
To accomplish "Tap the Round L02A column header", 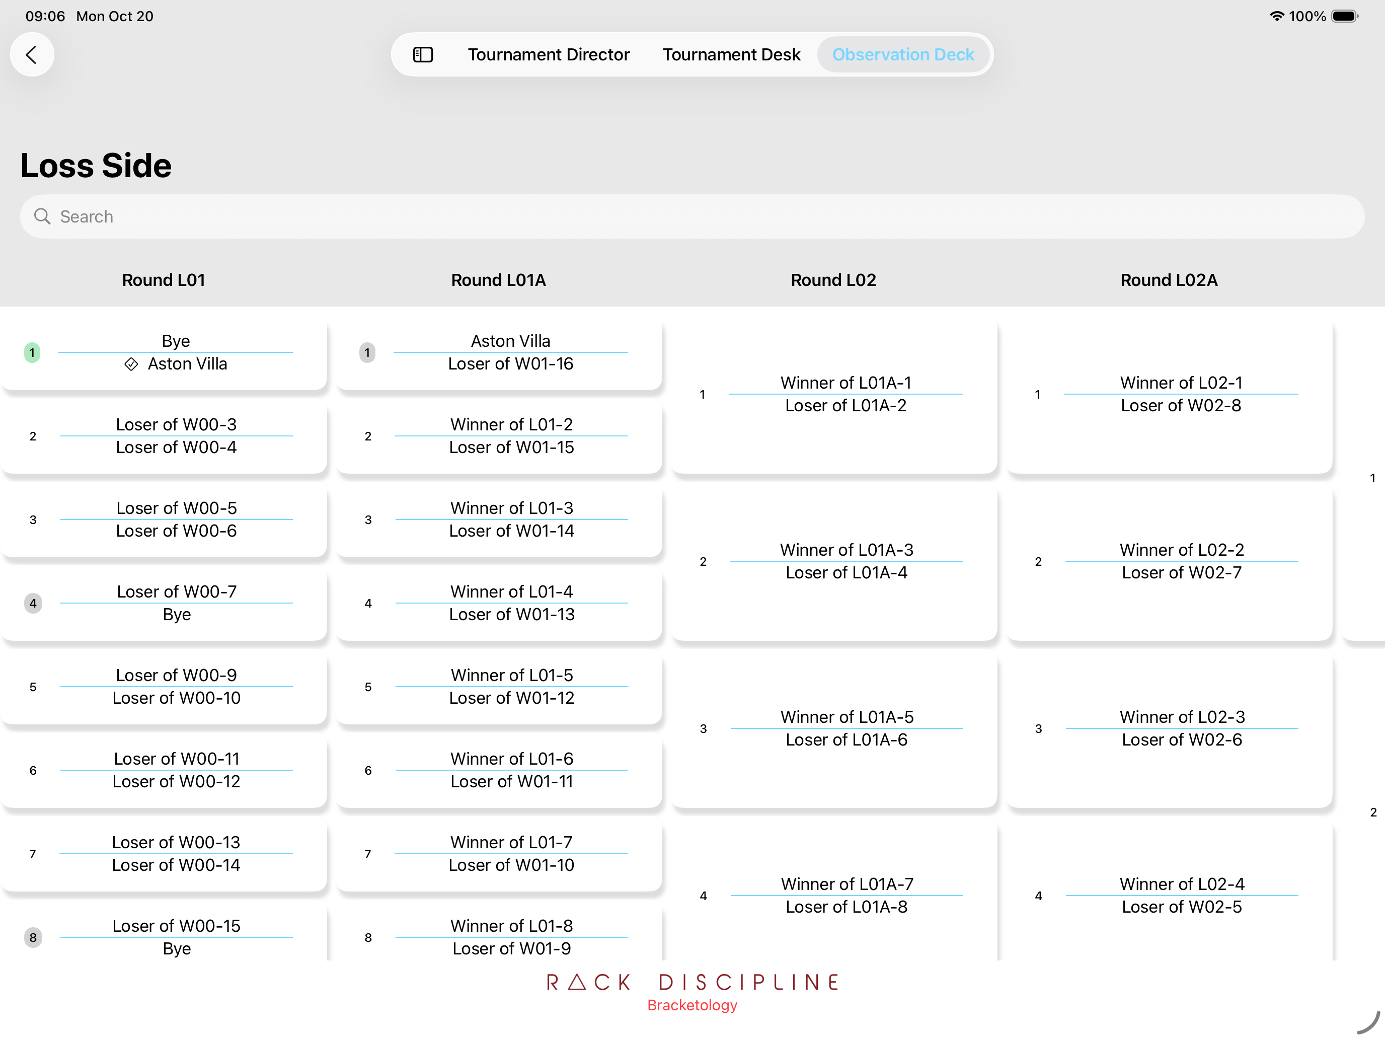I will click(1169, 280).
